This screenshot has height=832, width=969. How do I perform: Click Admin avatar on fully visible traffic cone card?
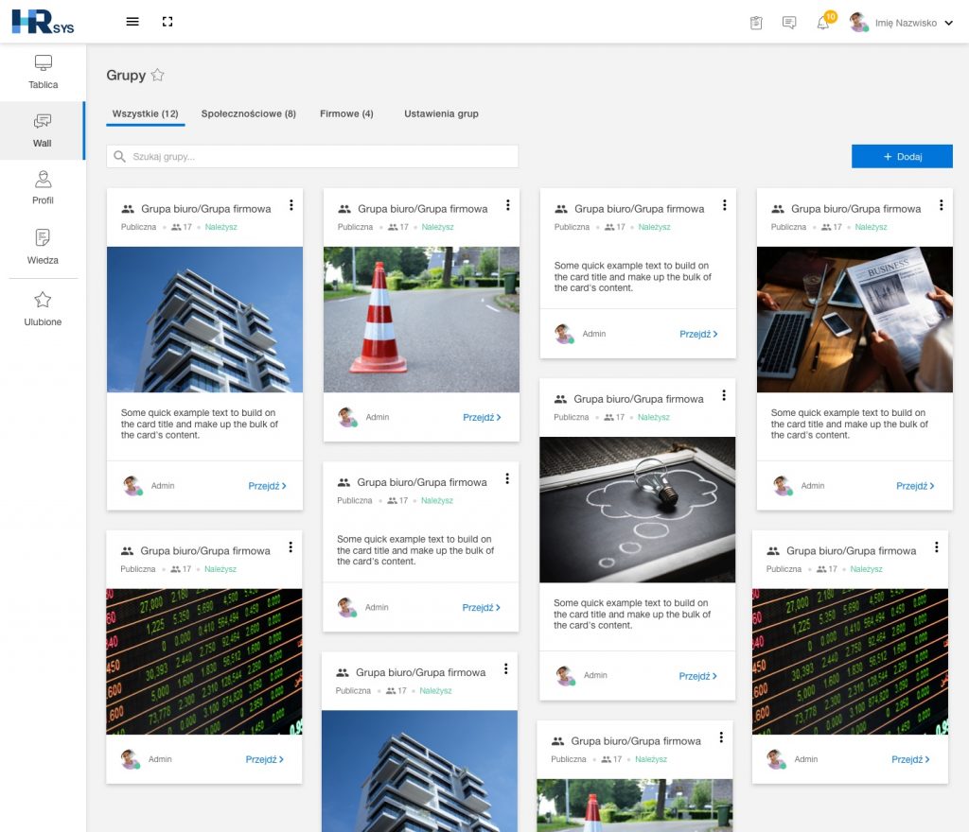click(x=347, y=417)
